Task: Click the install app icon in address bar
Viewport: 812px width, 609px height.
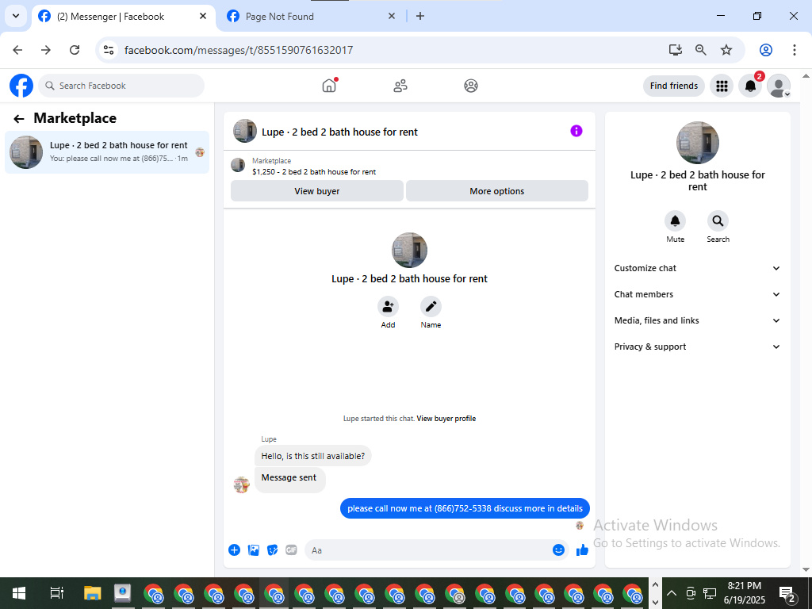Action: [x=676, y=50]
